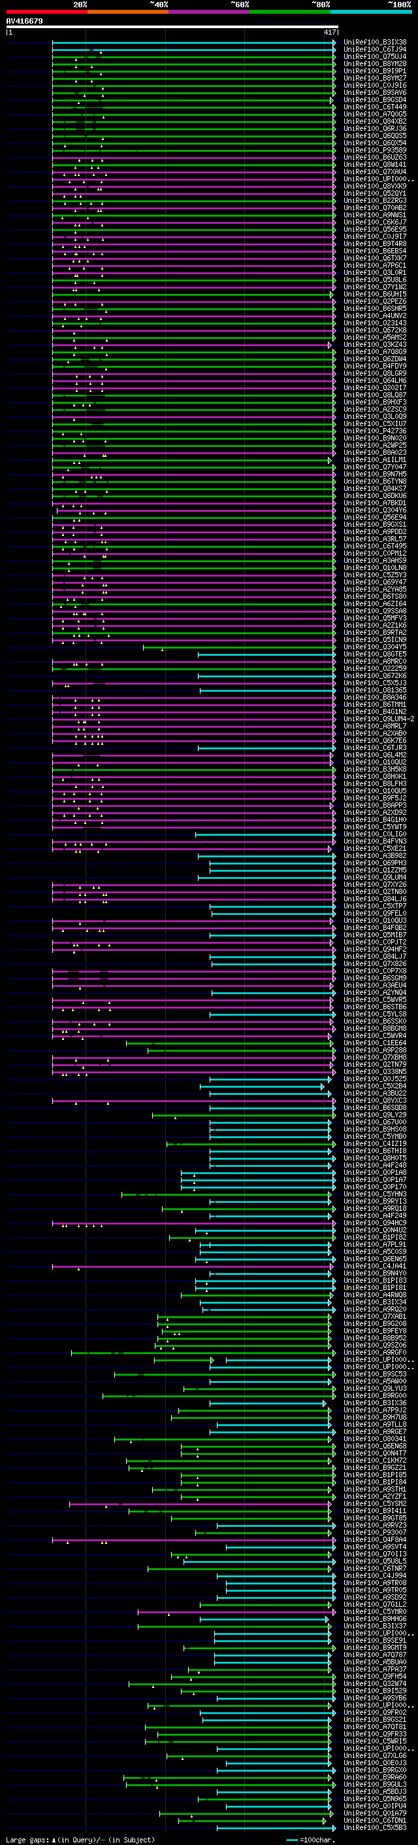Click the UniRef100_B9SAV6 label
Image resolution: width=418 pixels, height=1845 pixels.
click(375, 92)
